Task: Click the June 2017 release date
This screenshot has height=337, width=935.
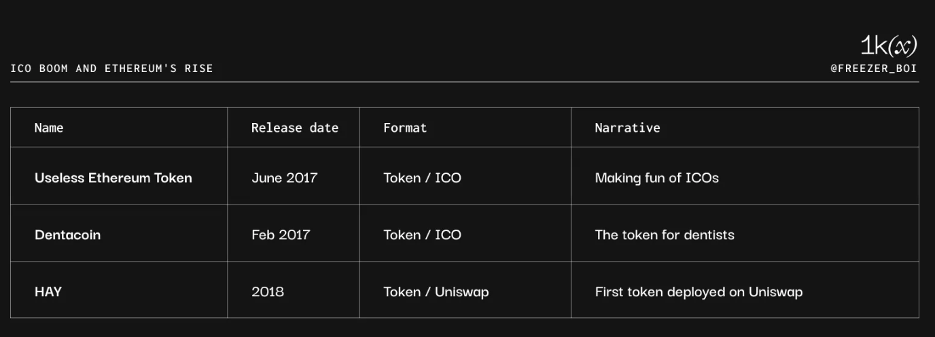Action: 284,178
